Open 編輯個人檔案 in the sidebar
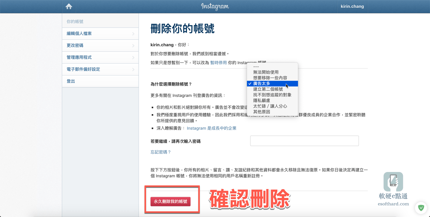430x217 pixels. (x=100, y=34)
